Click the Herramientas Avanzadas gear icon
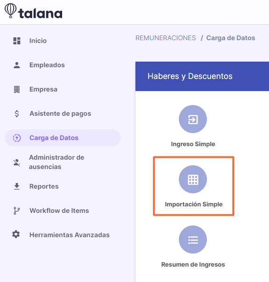This screenshot has width=269, height=282. click(x=16, y=234)
